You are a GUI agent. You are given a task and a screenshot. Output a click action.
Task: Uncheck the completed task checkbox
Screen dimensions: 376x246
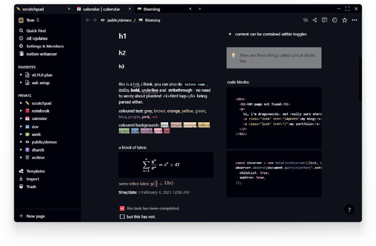[x=122, y=208]
